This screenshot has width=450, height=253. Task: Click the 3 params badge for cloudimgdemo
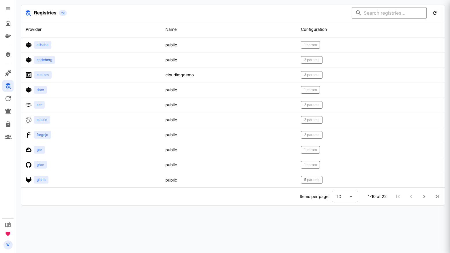[x=312, y=75]
